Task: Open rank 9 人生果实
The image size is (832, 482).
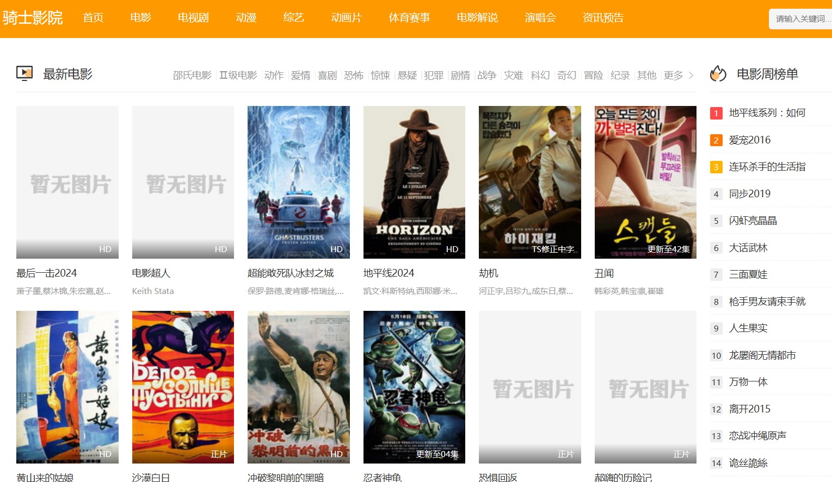Action: click(x=748, y=328)
